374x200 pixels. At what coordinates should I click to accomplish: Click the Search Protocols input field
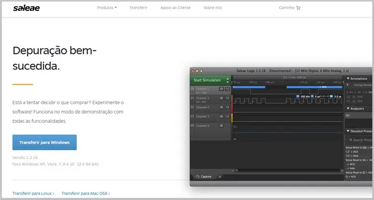pos(360,140)
